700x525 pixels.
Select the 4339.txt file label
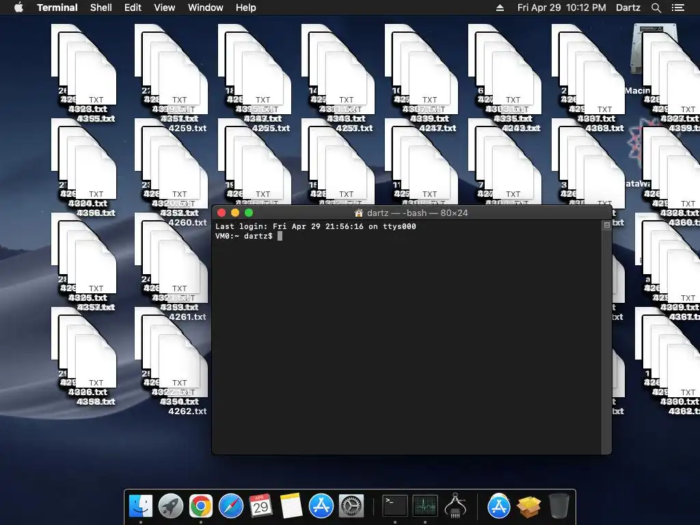[x=430, y=119]
